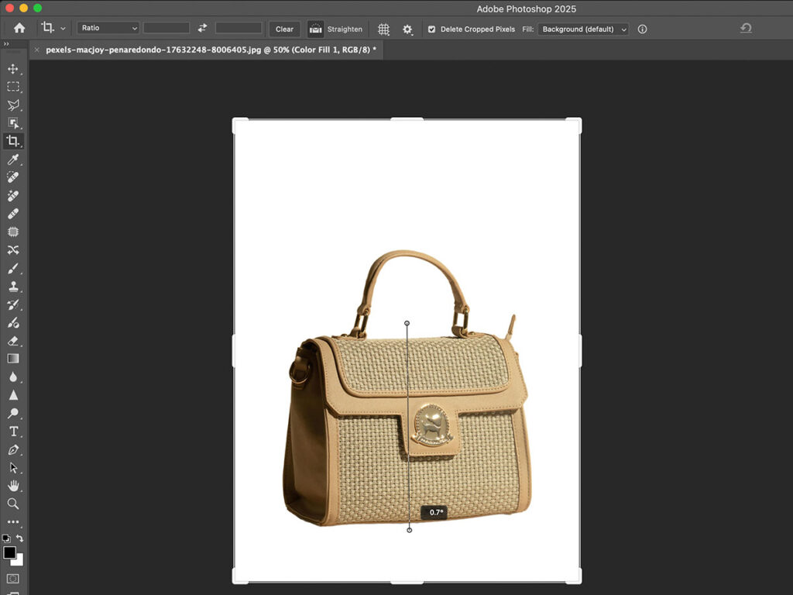
Task: Click the top-center crop edge handle
Action: tap(407, 119)
